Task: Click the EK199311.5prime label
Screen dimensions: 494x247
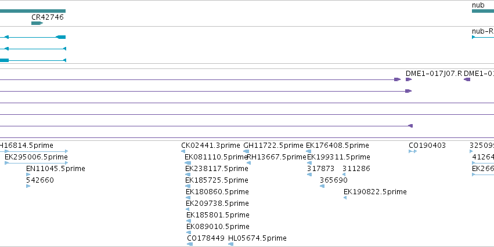Action: tap(338, 157)
